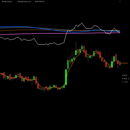
Task: Click the '478.95' price value
Action: coord(125,76)
